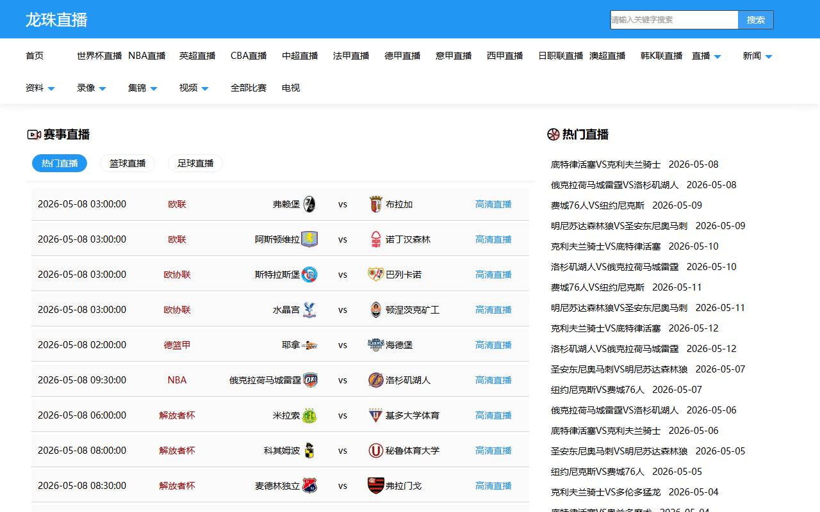Click the 欧联 label in 弗赖堡 row
820x512 pixels.
tap(177, 204)
